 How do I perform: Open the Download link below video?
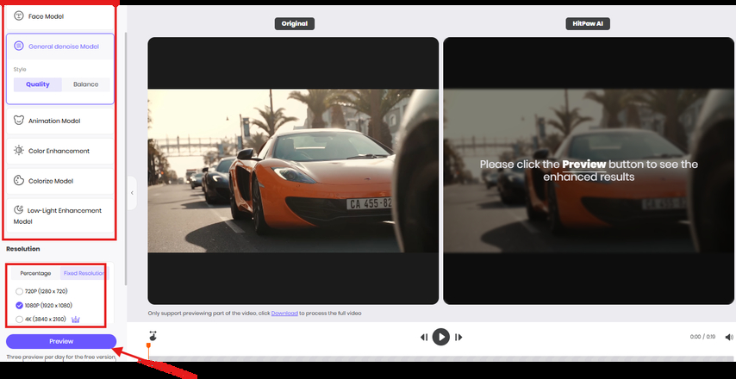(x=284, y=314)
